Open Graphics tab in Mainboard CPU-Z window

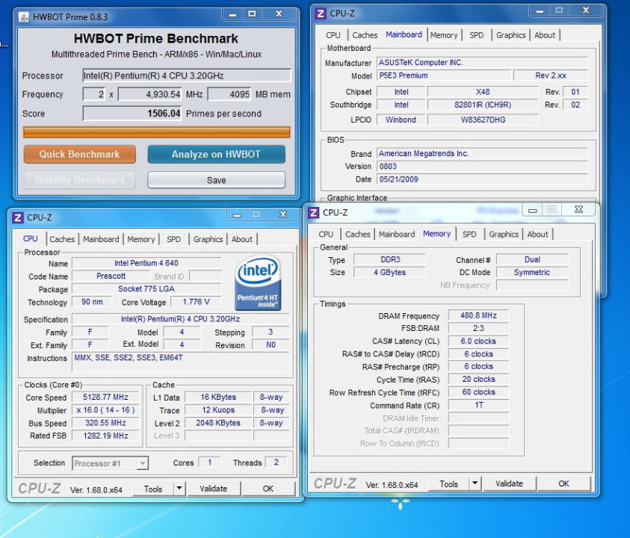[x=510, y=35]
